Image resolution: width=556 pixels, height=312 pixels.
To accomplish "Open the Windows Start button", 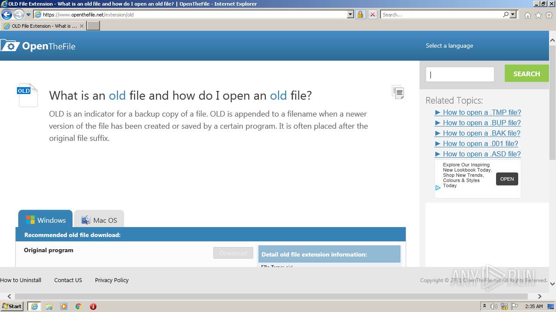I will 12,306.
